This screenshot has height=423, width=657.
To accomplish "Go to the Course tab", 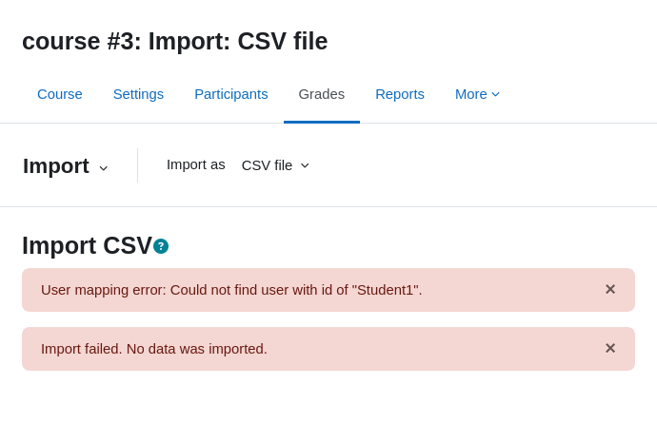I will coord(59,94).
